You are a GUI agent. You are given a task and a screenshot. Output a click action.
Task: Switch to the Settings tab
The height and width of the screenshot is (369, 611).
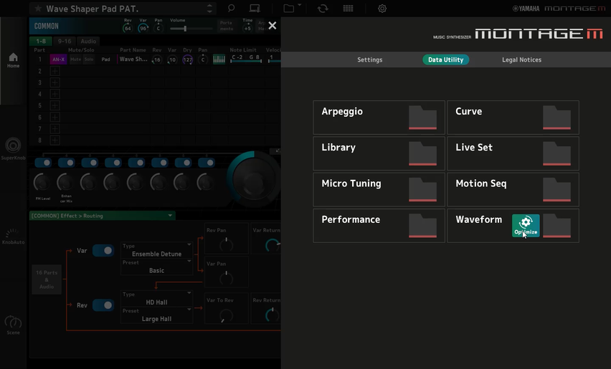[369, 60]
